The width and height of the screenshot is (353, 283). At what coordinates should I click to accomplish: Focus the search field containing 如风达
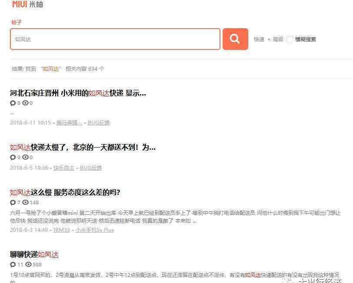tap(115, 39)
